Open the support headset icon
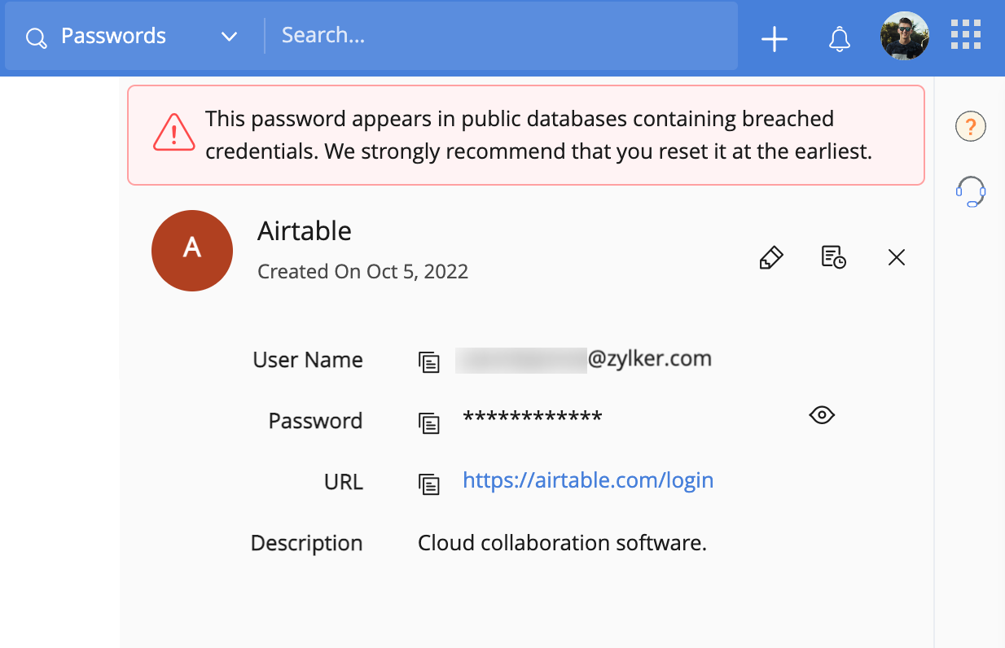Image resolution: width=1005 pixels, height=648 pixels. tap(971, 192)
